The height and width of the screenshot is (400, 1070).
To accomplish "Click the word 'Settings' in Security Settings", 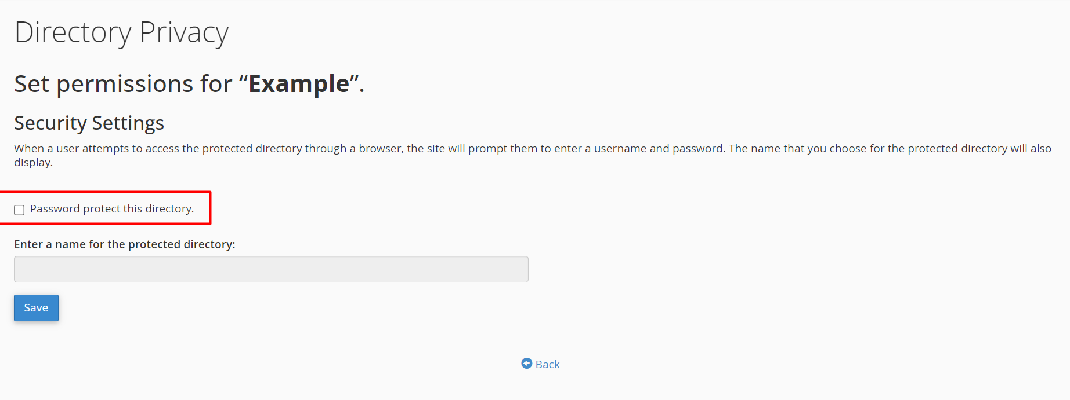I will 128,123.
